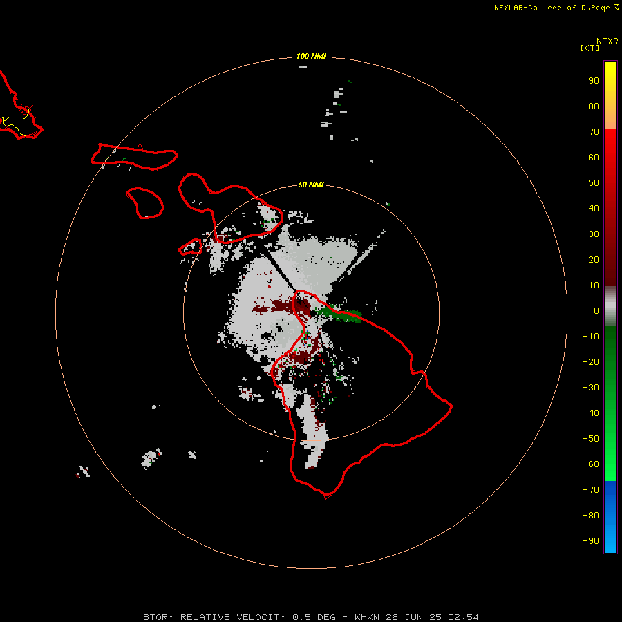Screen dimensions: 622x622
Task: Click the 26 JUN 25 date in caption
Action: click(414, 617)
